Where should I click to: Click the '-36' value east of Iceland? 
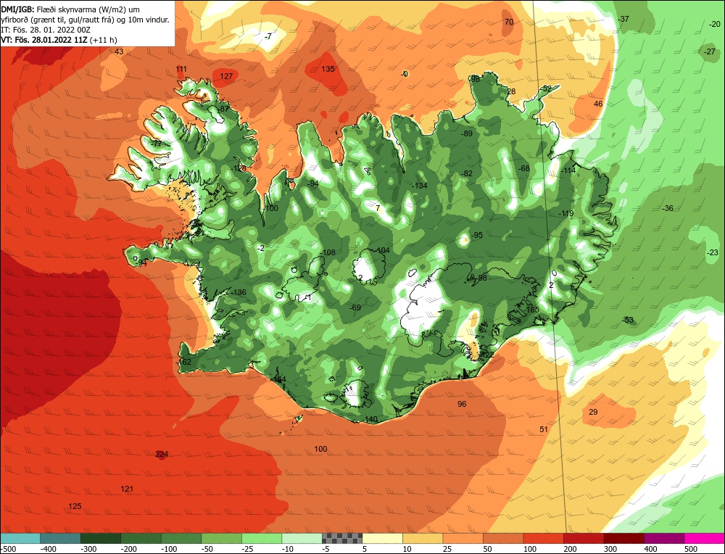(667, 209)
